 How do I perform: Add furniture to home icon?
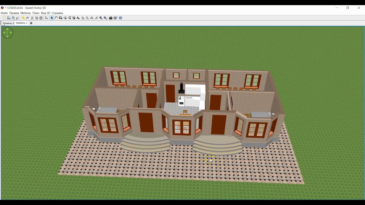[46, 18]
